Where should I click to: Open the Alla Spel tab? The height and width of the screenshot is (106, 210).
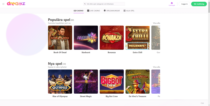[129, 11]
